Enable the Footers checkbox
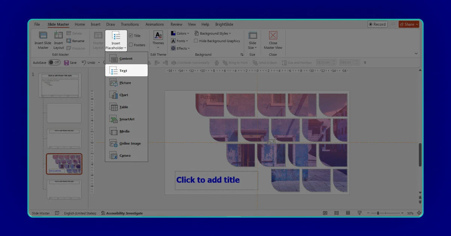Viewport: 451px width, 236px height. click(x=131, y=45)
